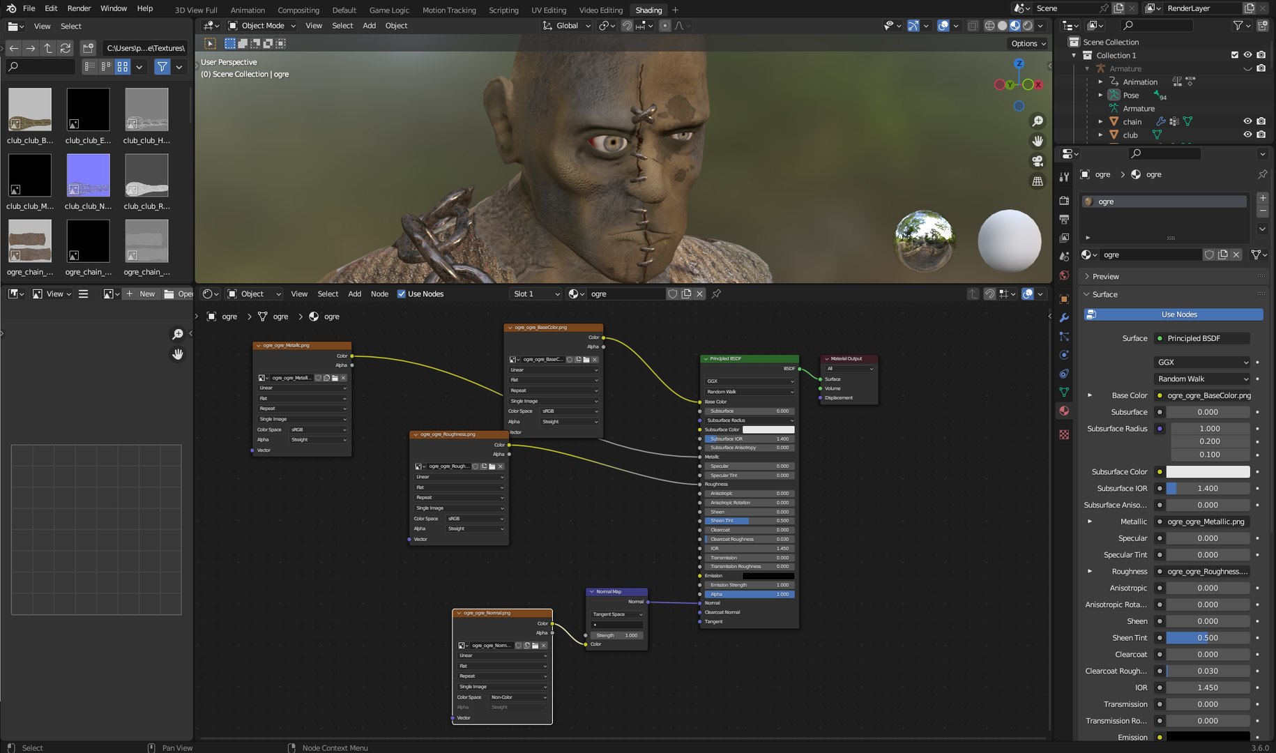Open viewport Options dropdown
The width and height of the screenshot is (1276, 753).
[x=1028, y=43]
